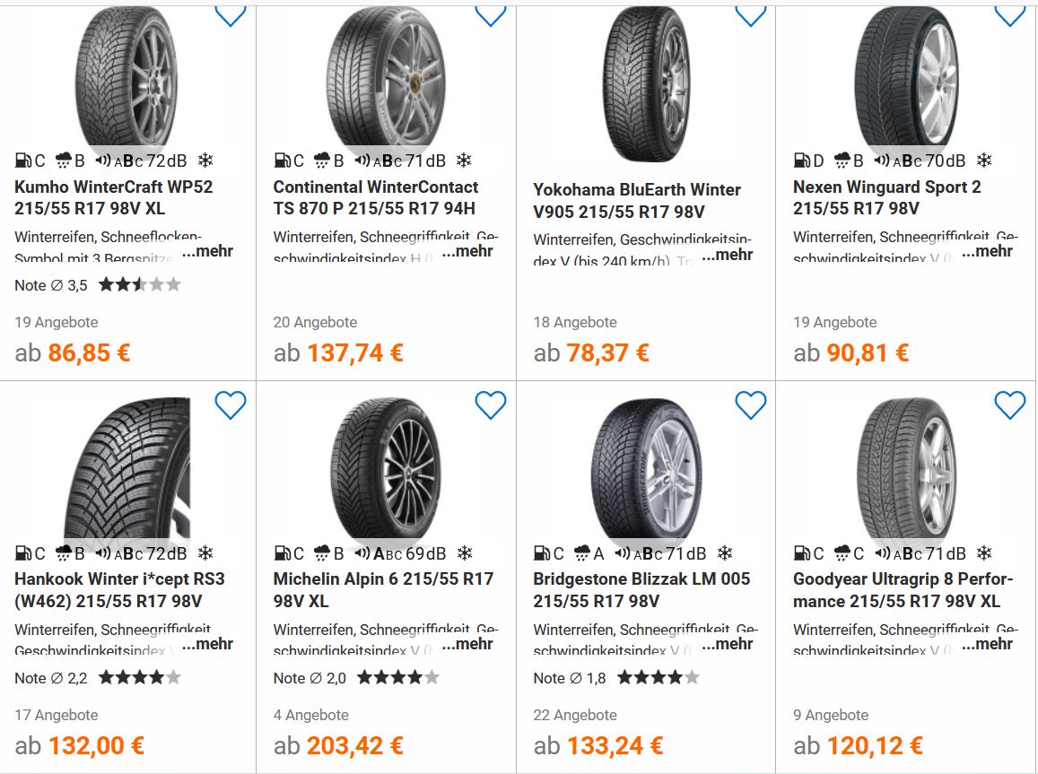This screenshot has width=1038, height=774.
Task: Add Bridgestone Blizzak LM 005 to favorites
Action: tap(751, 405)
